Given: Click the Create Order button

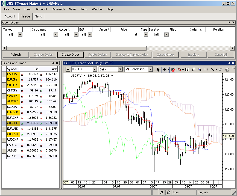Looking at the screenshot, I should [70, 55].
